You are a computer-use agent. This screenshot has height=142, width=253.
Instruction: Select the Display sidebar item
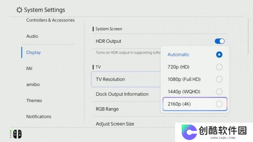pos(33,53)
